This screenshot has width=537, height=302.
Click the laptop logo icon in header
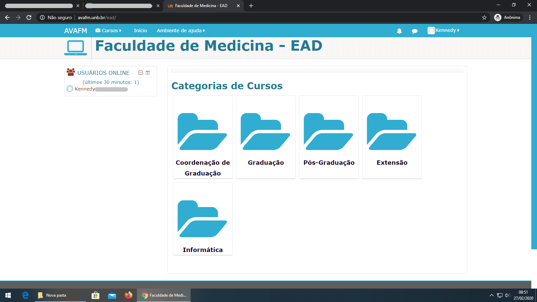click(76, 48)
